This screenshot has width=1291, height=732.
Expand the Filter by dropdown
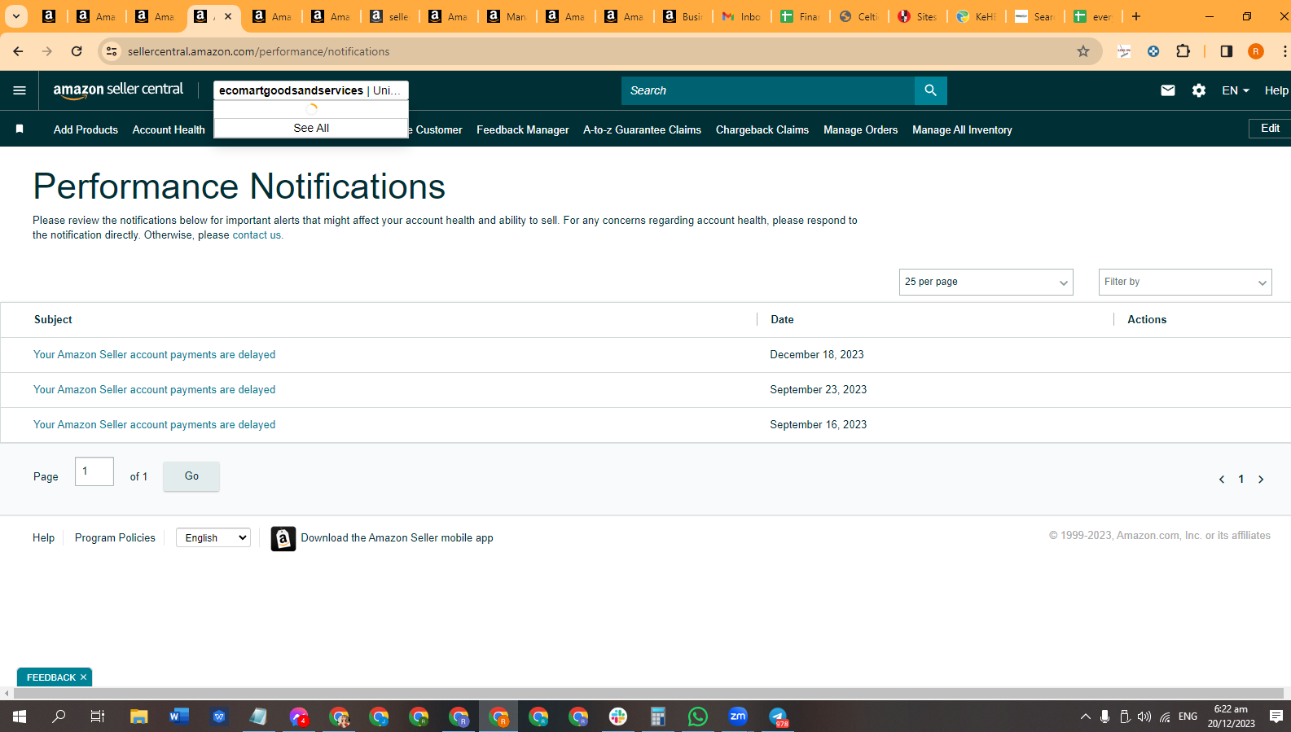(x=1184, y=282)
